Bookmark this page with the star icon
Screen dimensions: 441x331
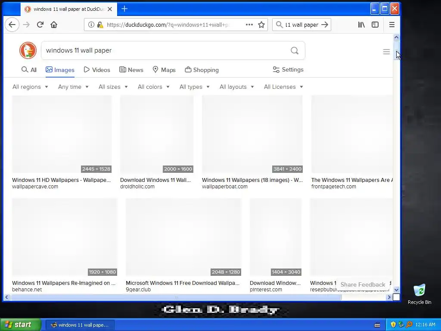click(x=261, y=25)
